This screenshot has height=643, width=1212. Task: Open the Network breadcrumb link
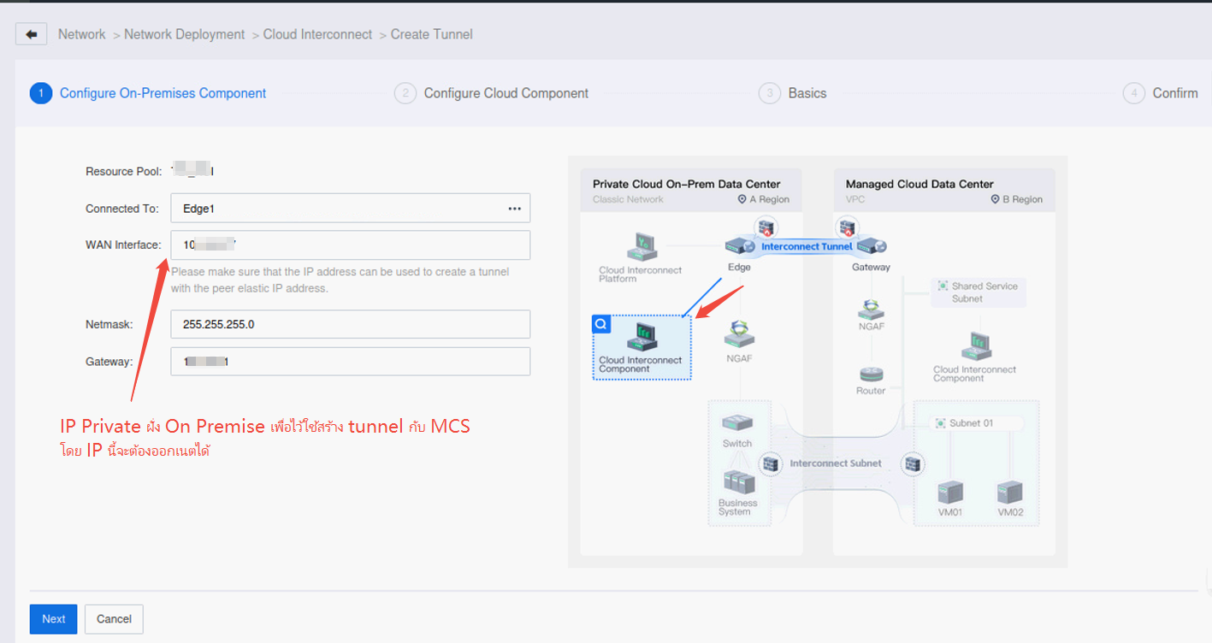[x=81, y=34]
